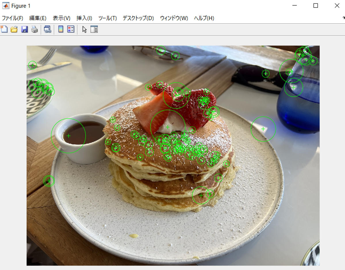Open the 表示(V) menu
345x270 pixels.
point(62,18)
